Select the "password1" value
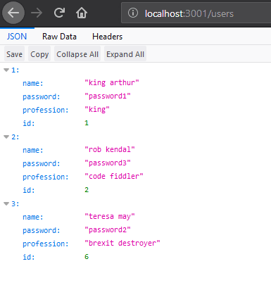 point(108,96)
